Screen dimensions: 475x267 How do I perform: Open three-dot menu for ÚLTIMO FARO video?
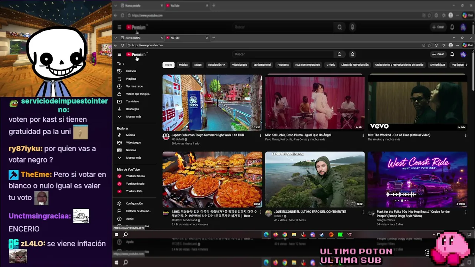tap(363, 212)
